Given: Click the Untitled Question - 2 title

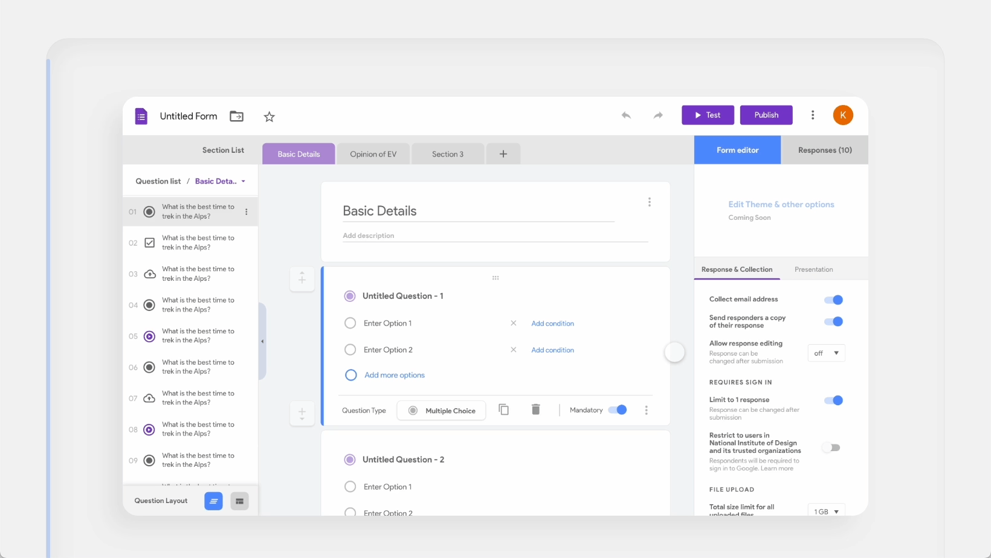Looking at the screenshot, I should coord(403,460).
